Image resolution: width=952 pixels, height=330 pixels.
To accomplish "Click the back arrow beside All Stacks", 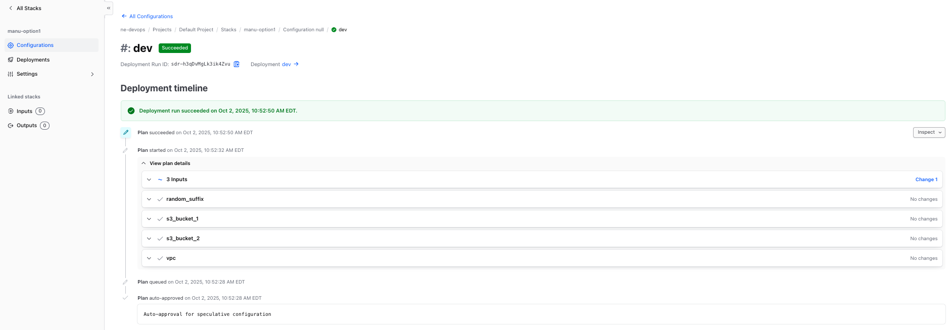I will (11, 8).
